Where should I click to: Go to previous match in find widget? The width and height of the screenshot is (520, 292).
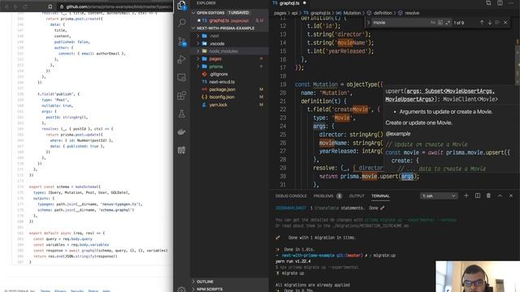482,23
